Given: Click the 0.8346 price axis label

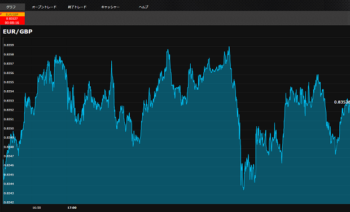Looking at the screenshot, I should coord(8,165).
